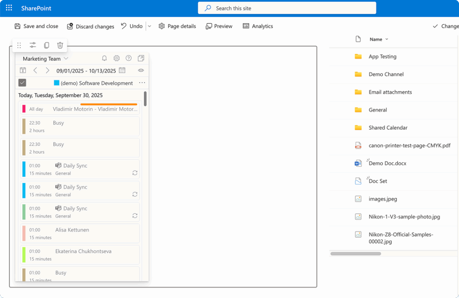The image size is (459, 298).
Task: Open Analytics from the command bar
Action: pyautogui.click(x=258, y=26)
